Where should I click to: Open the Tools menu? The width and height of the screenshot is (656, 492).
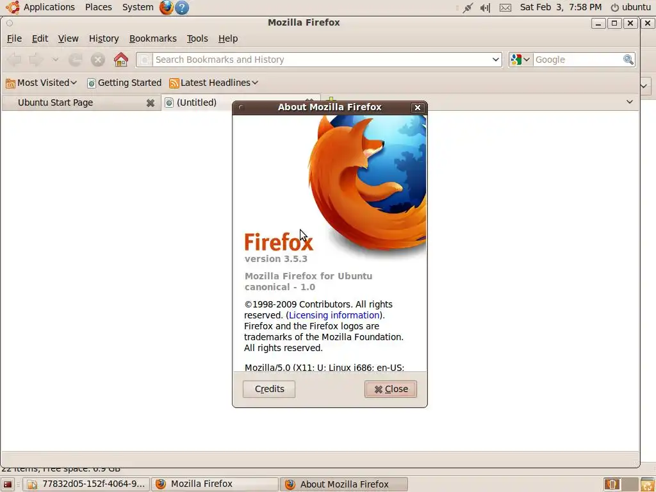(197, 38)
